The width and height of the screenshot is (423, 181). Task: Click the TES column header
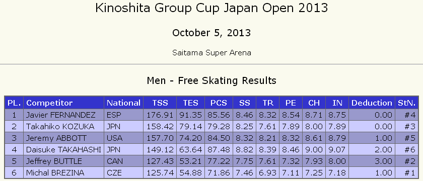(x=190, y=103)
